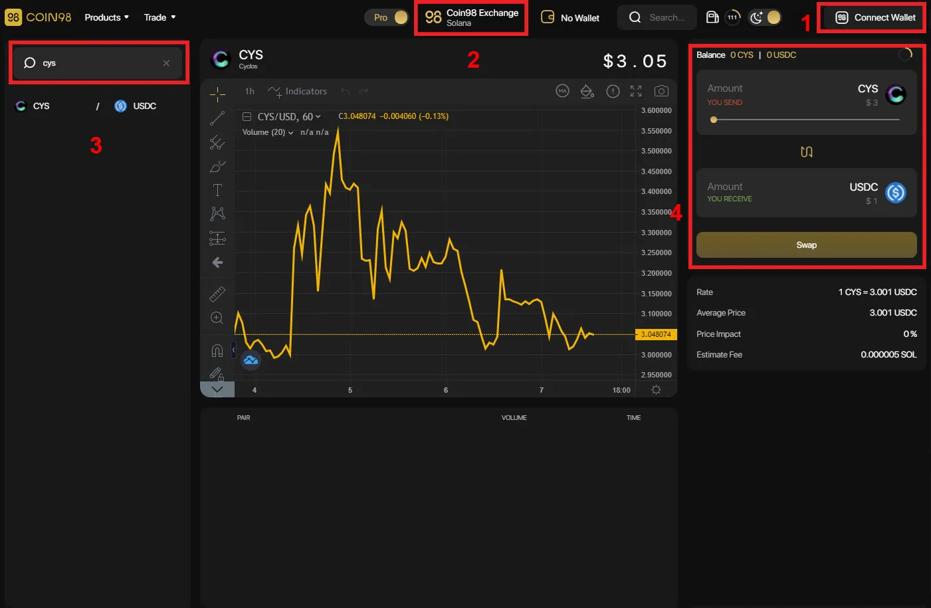Toggle dark/light theme switch
The width and height of the screenshot is (931, 608).
pos(765,17)
